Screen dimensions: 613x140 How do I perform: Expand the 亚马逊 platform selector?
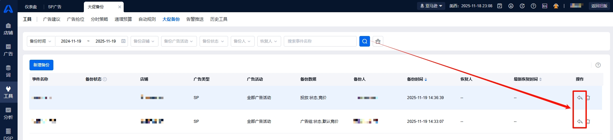tap(431, 6)
